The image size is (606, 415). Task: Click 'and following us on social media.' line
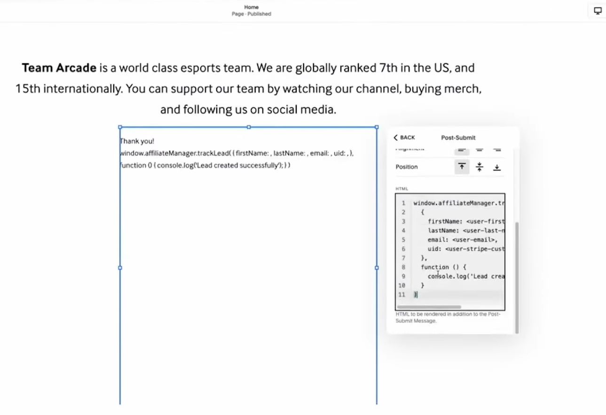248,110
